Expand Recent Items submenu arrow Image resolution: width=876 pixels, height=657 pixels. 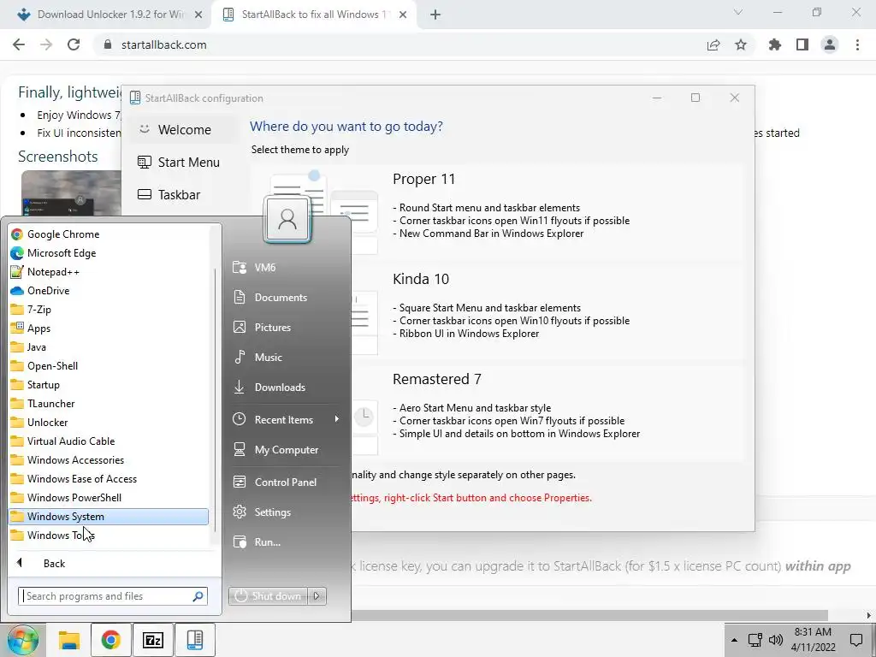(x=336, y=419)
